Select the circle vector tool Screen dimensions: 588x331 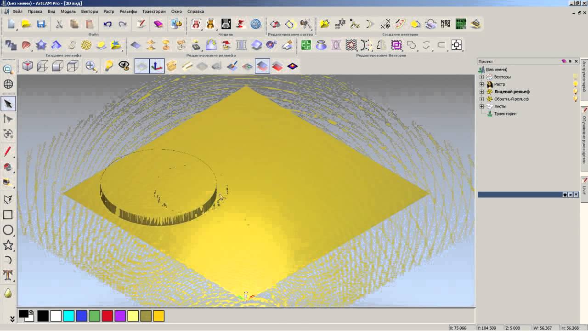(x=8, y=230)
